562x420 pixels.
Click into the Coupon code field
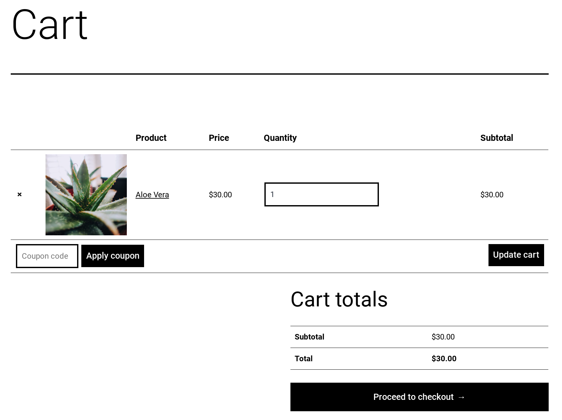47,256
